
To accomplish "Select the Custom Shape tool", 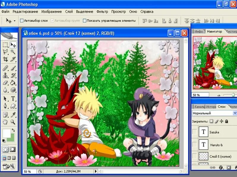I will point(13,106).
